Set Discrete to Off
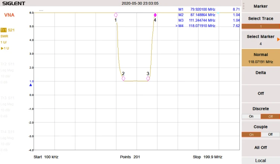Viewport: 280px width, 164px height. [270, 117]
